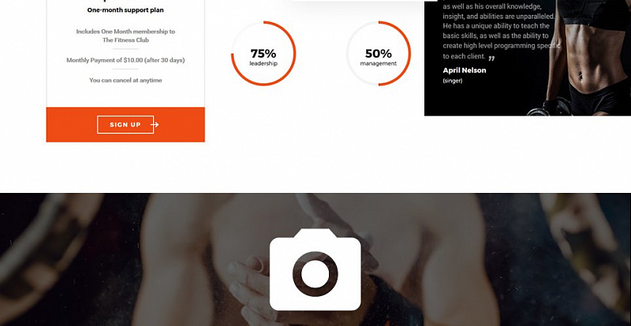Click the Monthly Payment of $10.00 line
The image size is (631, 326).
(x=125, y=61)
